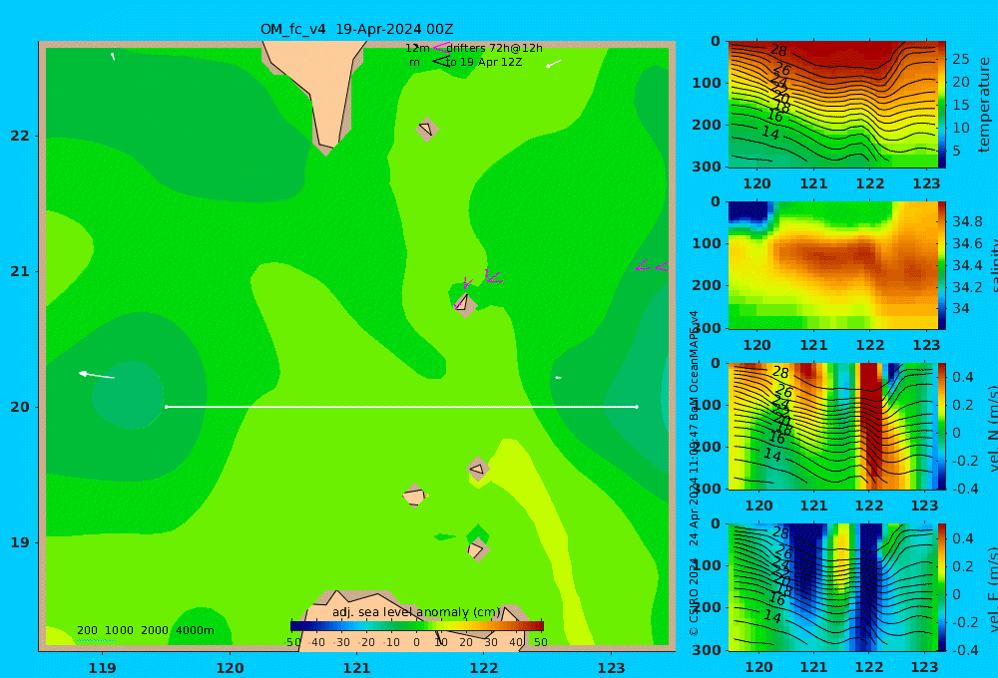Select the sea level anomaly colorbar

[417, 625]
